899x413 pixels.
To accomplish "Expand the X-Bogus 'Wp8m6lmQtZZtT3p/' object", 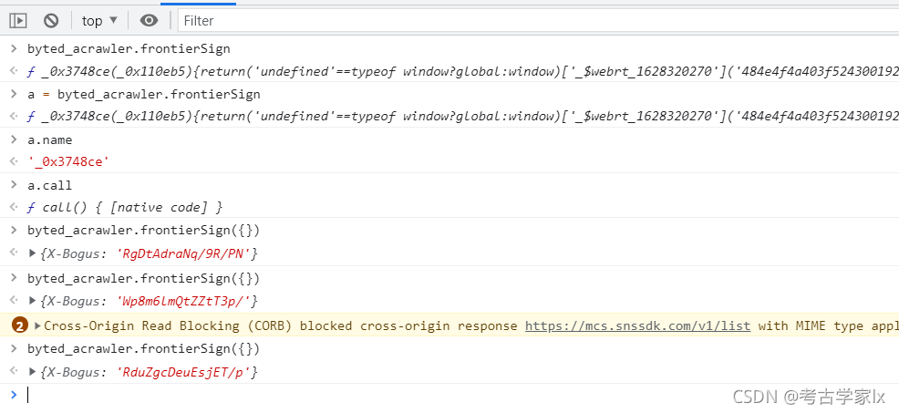I will 33,301.
